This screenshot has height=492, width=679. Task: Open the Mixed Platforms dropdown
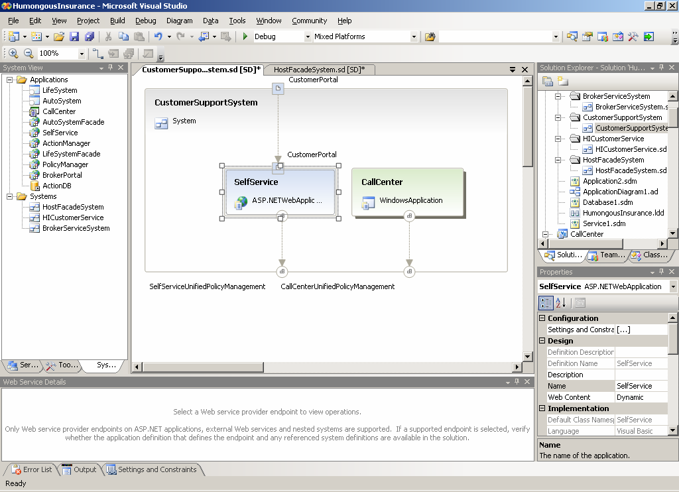point(414,37)
